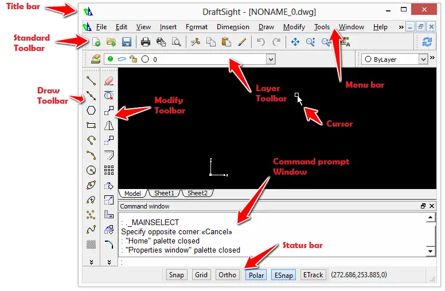
Task: Click the Rebuild refresh icon on the toolbar
Action: [427, 42]
